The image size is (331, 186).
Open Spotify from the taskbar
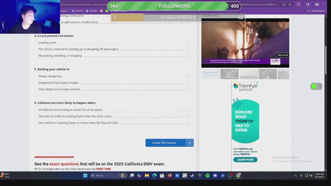pos(207,176)
